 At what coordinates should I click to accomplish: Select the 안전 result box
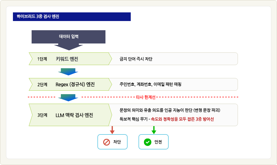[153, 142]
